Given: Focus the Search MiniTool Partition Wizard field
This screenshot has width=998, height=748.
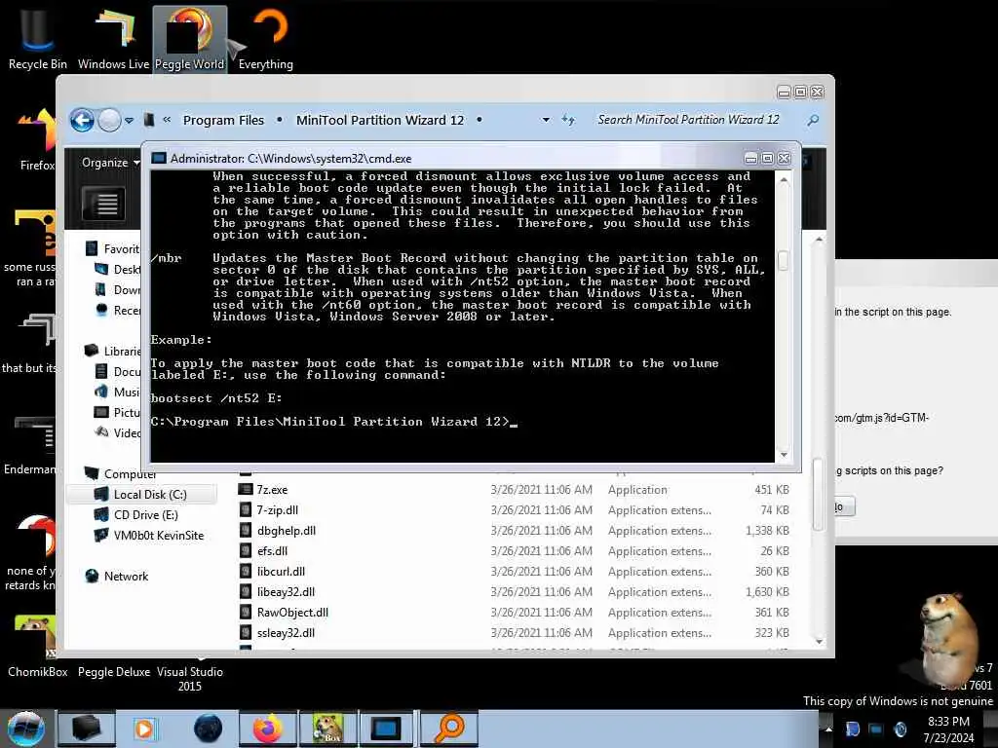Looking at the screenshot, I should (x=688, y=120).
